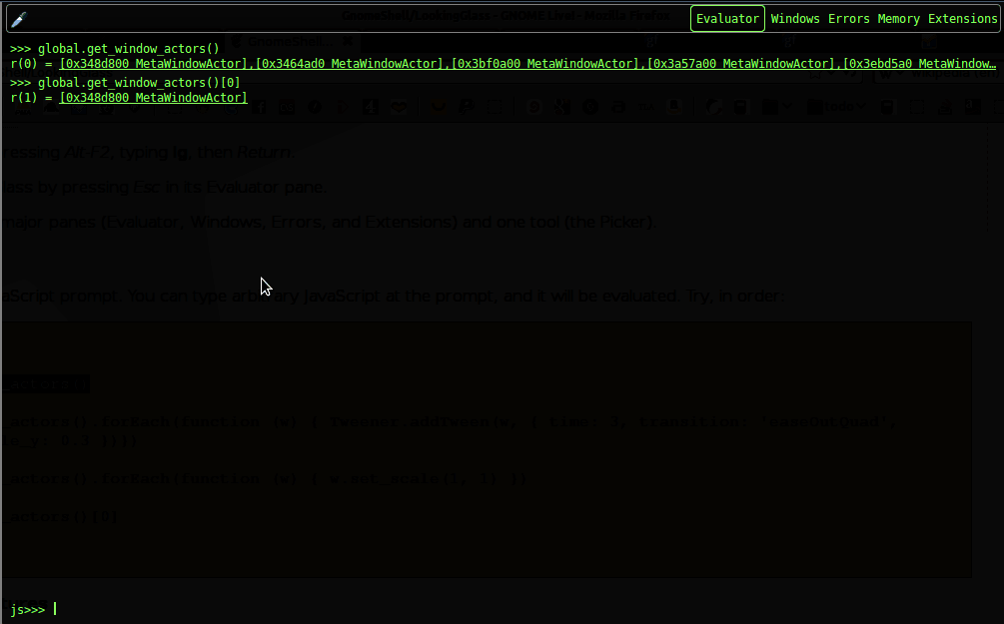Image resolution: width=1004 pixels, height=624 pixels.
Task: Open the Errors pane
Action: (848, 18)
